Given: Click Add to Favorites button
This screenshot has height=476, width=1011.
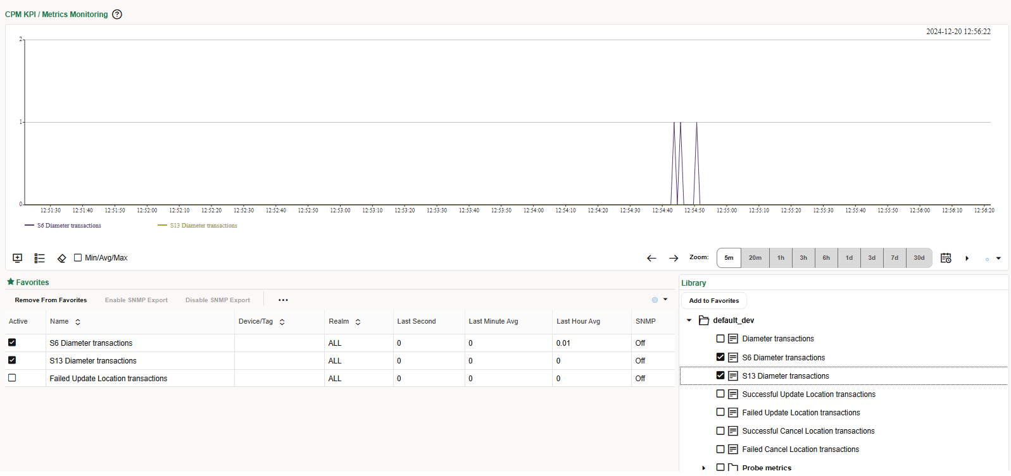Looking at the screenshot, I should click(x=714, y=301).
